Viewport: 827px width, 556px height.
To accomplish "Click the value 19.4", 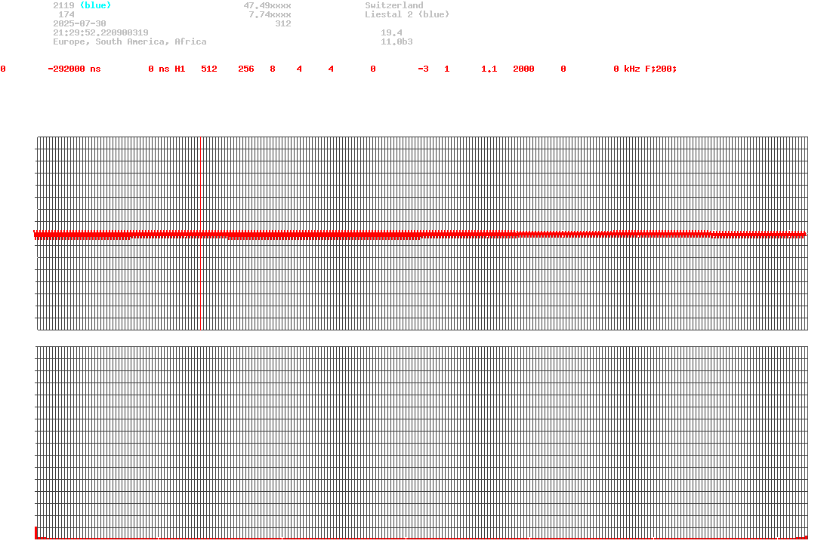I will tap(390, 32).
